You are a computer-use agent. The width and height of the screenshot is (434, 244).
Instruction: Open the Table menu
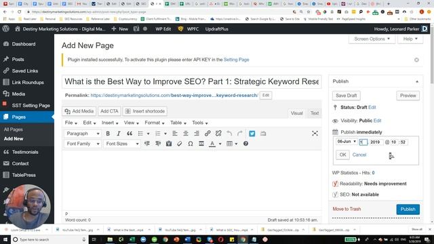coord(178,123)
